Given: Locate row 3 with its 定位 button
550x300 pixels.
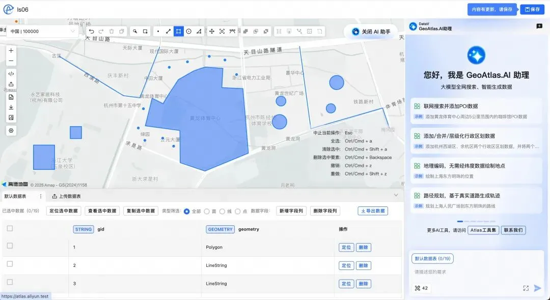Looking at the screenshot, I should (346, 284).
